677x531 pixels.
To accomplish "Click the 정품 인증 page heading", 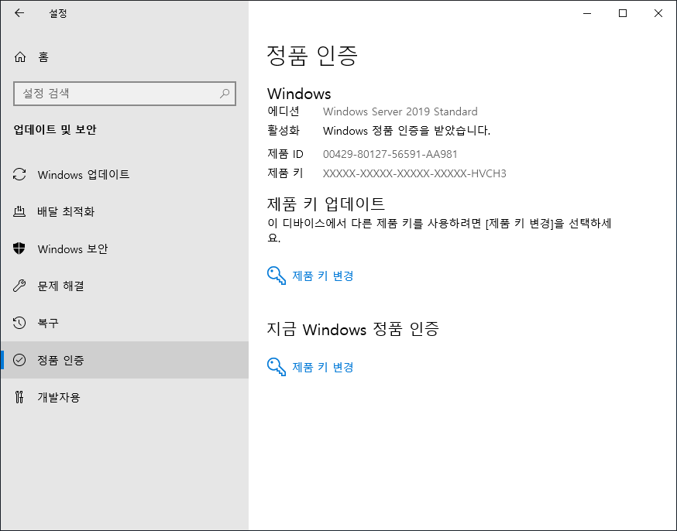I will pos(312,56).
